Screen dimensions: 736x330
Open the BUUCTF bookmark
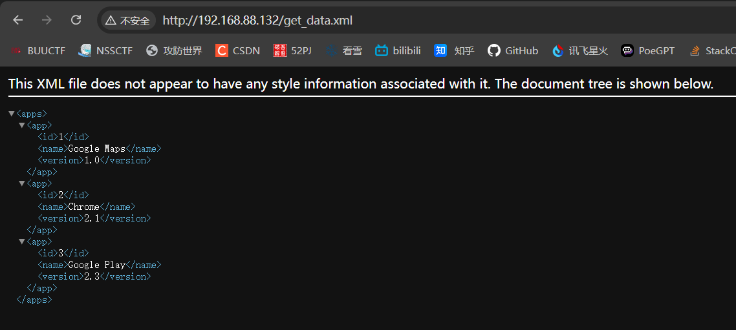[x=38, y=50]
